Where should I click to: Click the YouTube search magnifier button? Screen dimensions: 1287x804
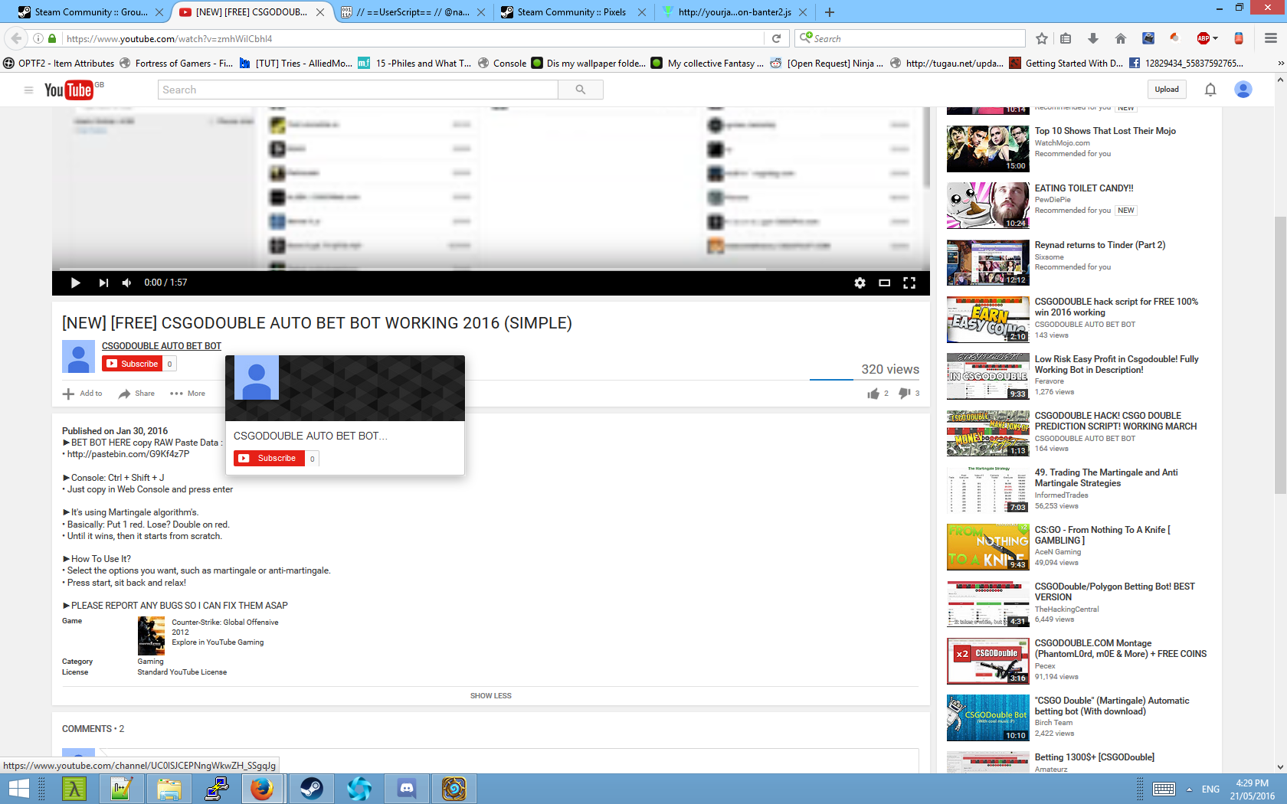point(580,90)
